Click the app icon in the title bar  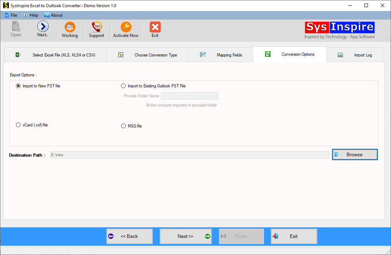[6, 5]
